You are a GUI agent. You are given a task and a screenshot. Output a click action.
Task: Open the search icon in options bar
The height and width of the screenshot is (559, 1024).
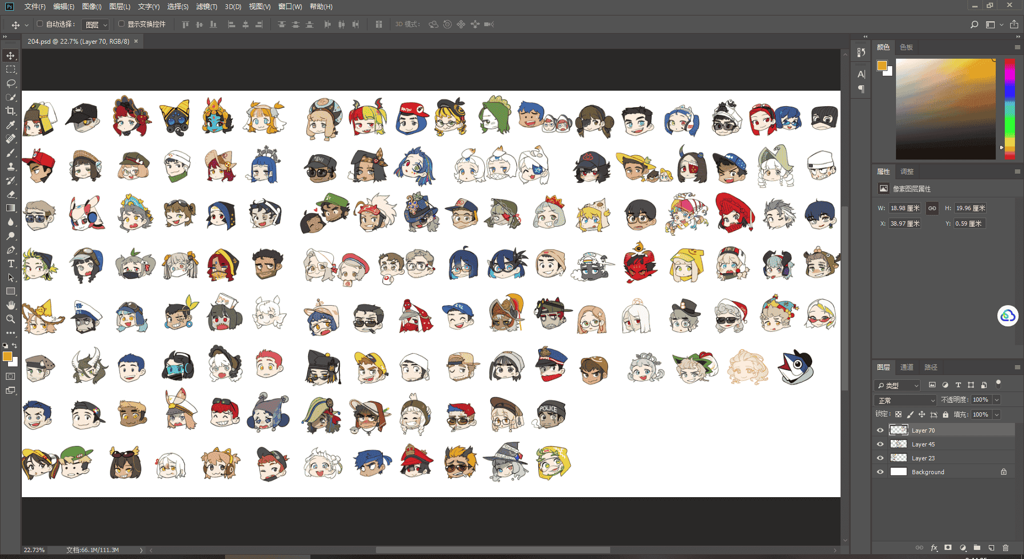click(x=974, y=25)
